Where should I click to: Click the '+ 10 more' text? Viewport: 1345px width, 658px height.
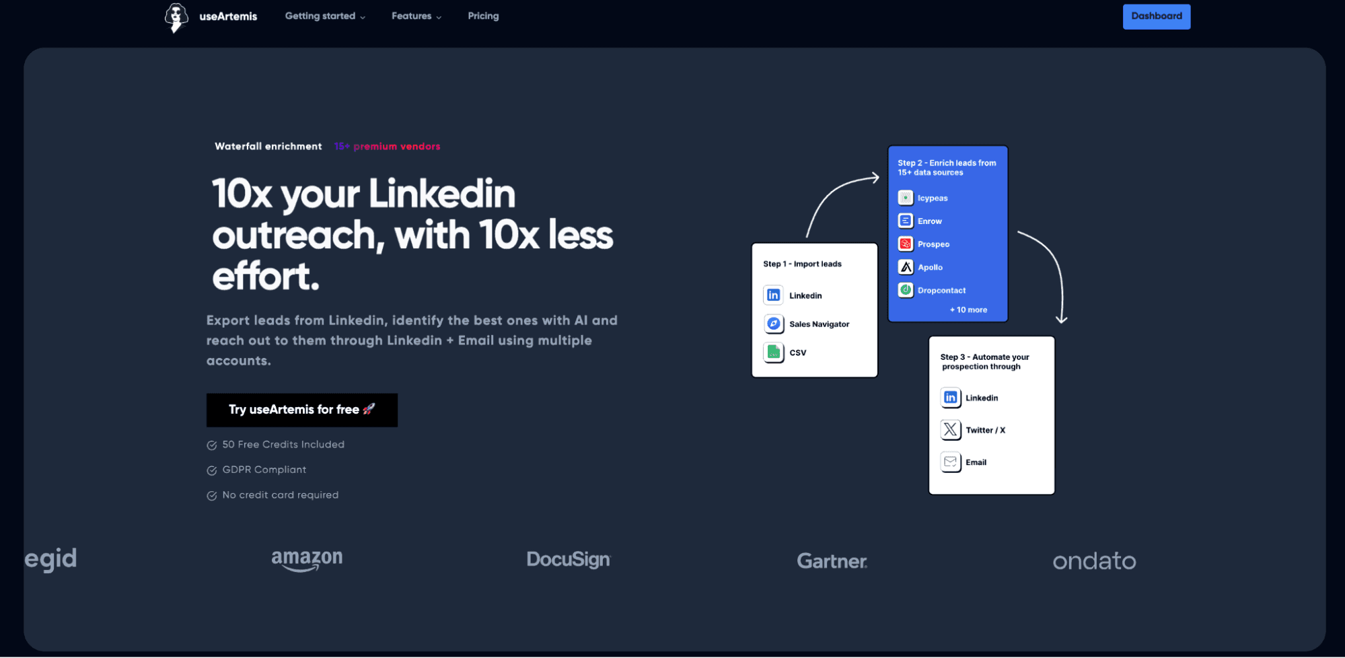tap(968, 310)
